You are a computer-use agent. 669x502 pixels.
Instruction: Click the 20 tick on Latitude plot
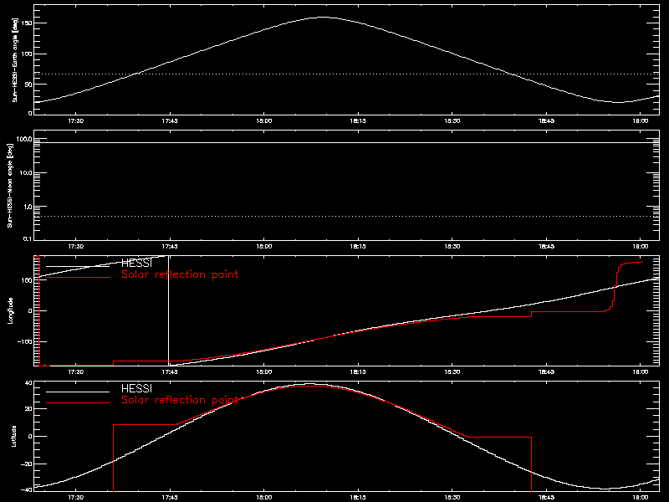pos(28,409)
